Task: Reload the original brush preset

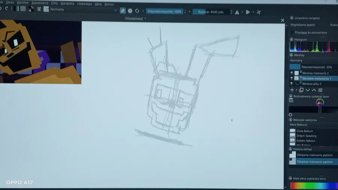Action: [137, 11]
